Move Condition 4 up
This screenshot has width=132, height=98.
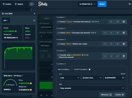(x=105, y=56)
